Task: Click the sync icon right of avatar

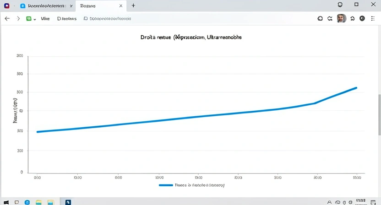Action: point(353,18)
